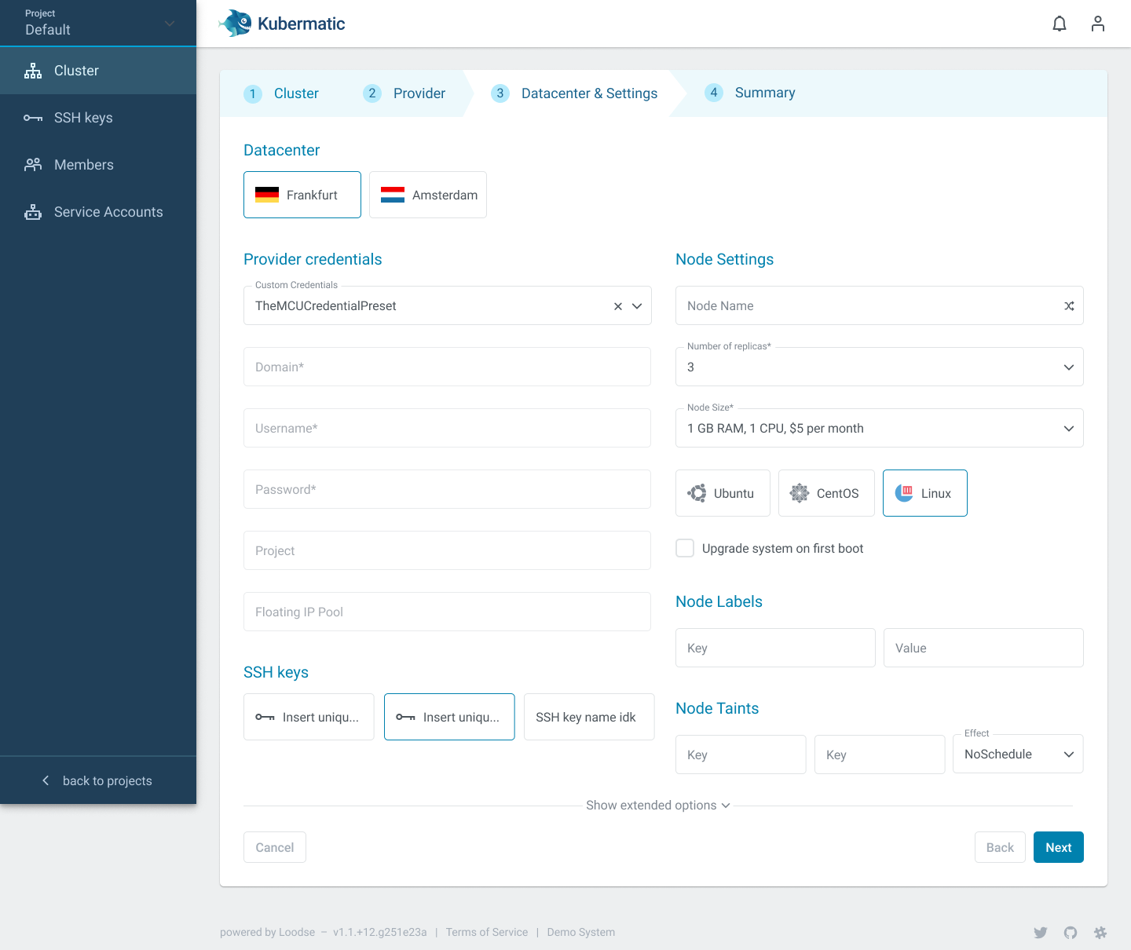Select the Amsterdam datacenter
The width and height of the screenshot is (1131, 950).
click(x=427, y=195)
